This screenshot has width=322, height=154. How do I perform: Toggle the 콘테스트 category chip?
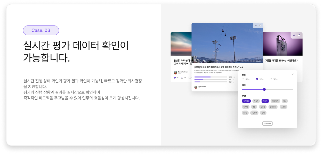[273, 107]
